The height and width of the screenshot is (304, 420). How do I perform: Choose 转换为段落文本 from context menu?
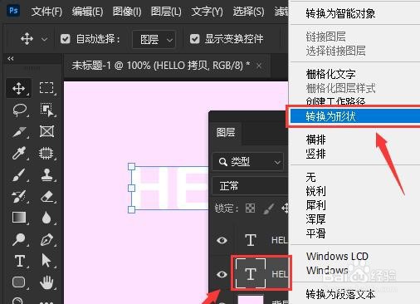[340, 294]
